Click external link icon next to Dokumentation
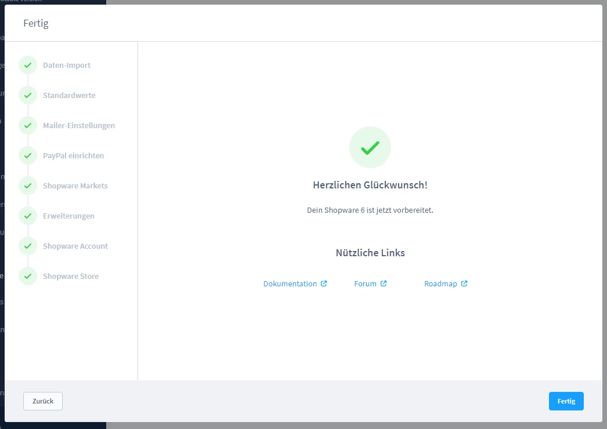This screenshot has height=429, width=607. [324, 283]
